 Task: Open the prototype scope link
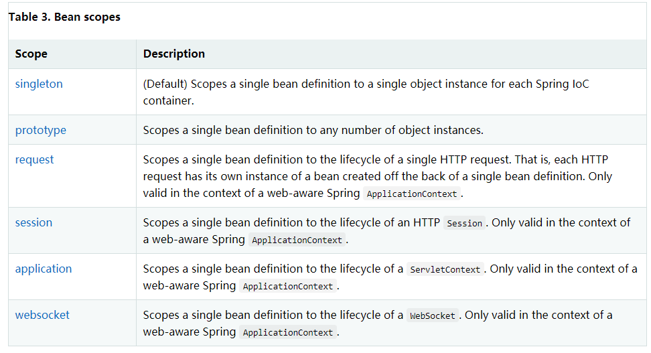click(x=41, y=130)
